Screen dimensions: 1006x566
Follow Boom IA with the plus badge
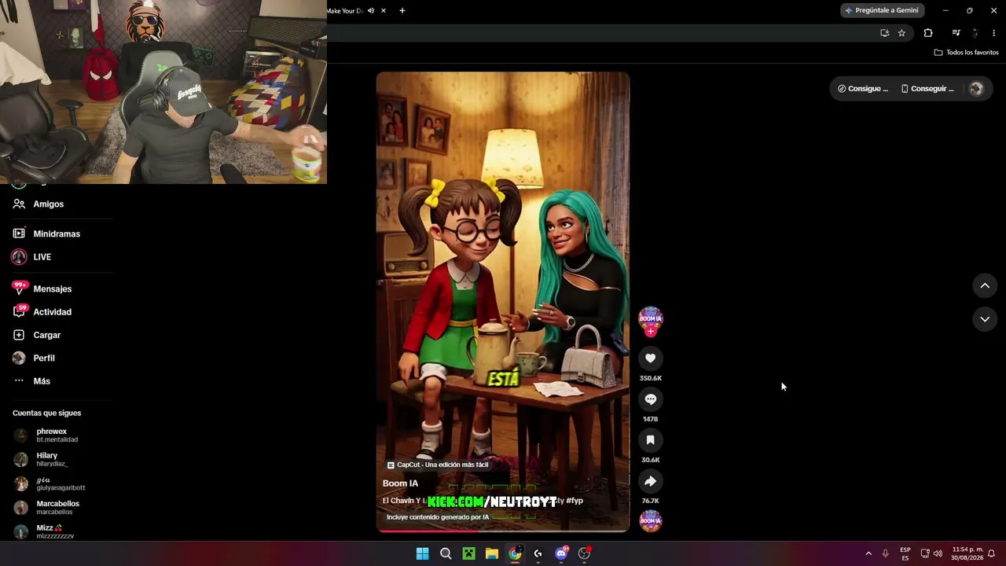click(x=650, y=332)
